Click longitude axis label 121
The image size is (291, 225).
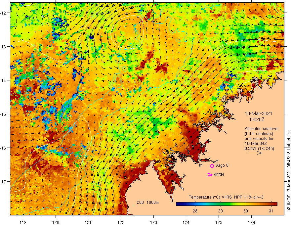[88, 222]
